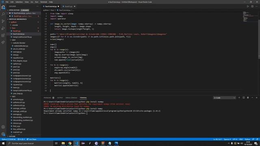Open tempCodeRunnerFile.py in face folder
The width and height of the screenshot is (260, 146).
(x=22, y=37)
